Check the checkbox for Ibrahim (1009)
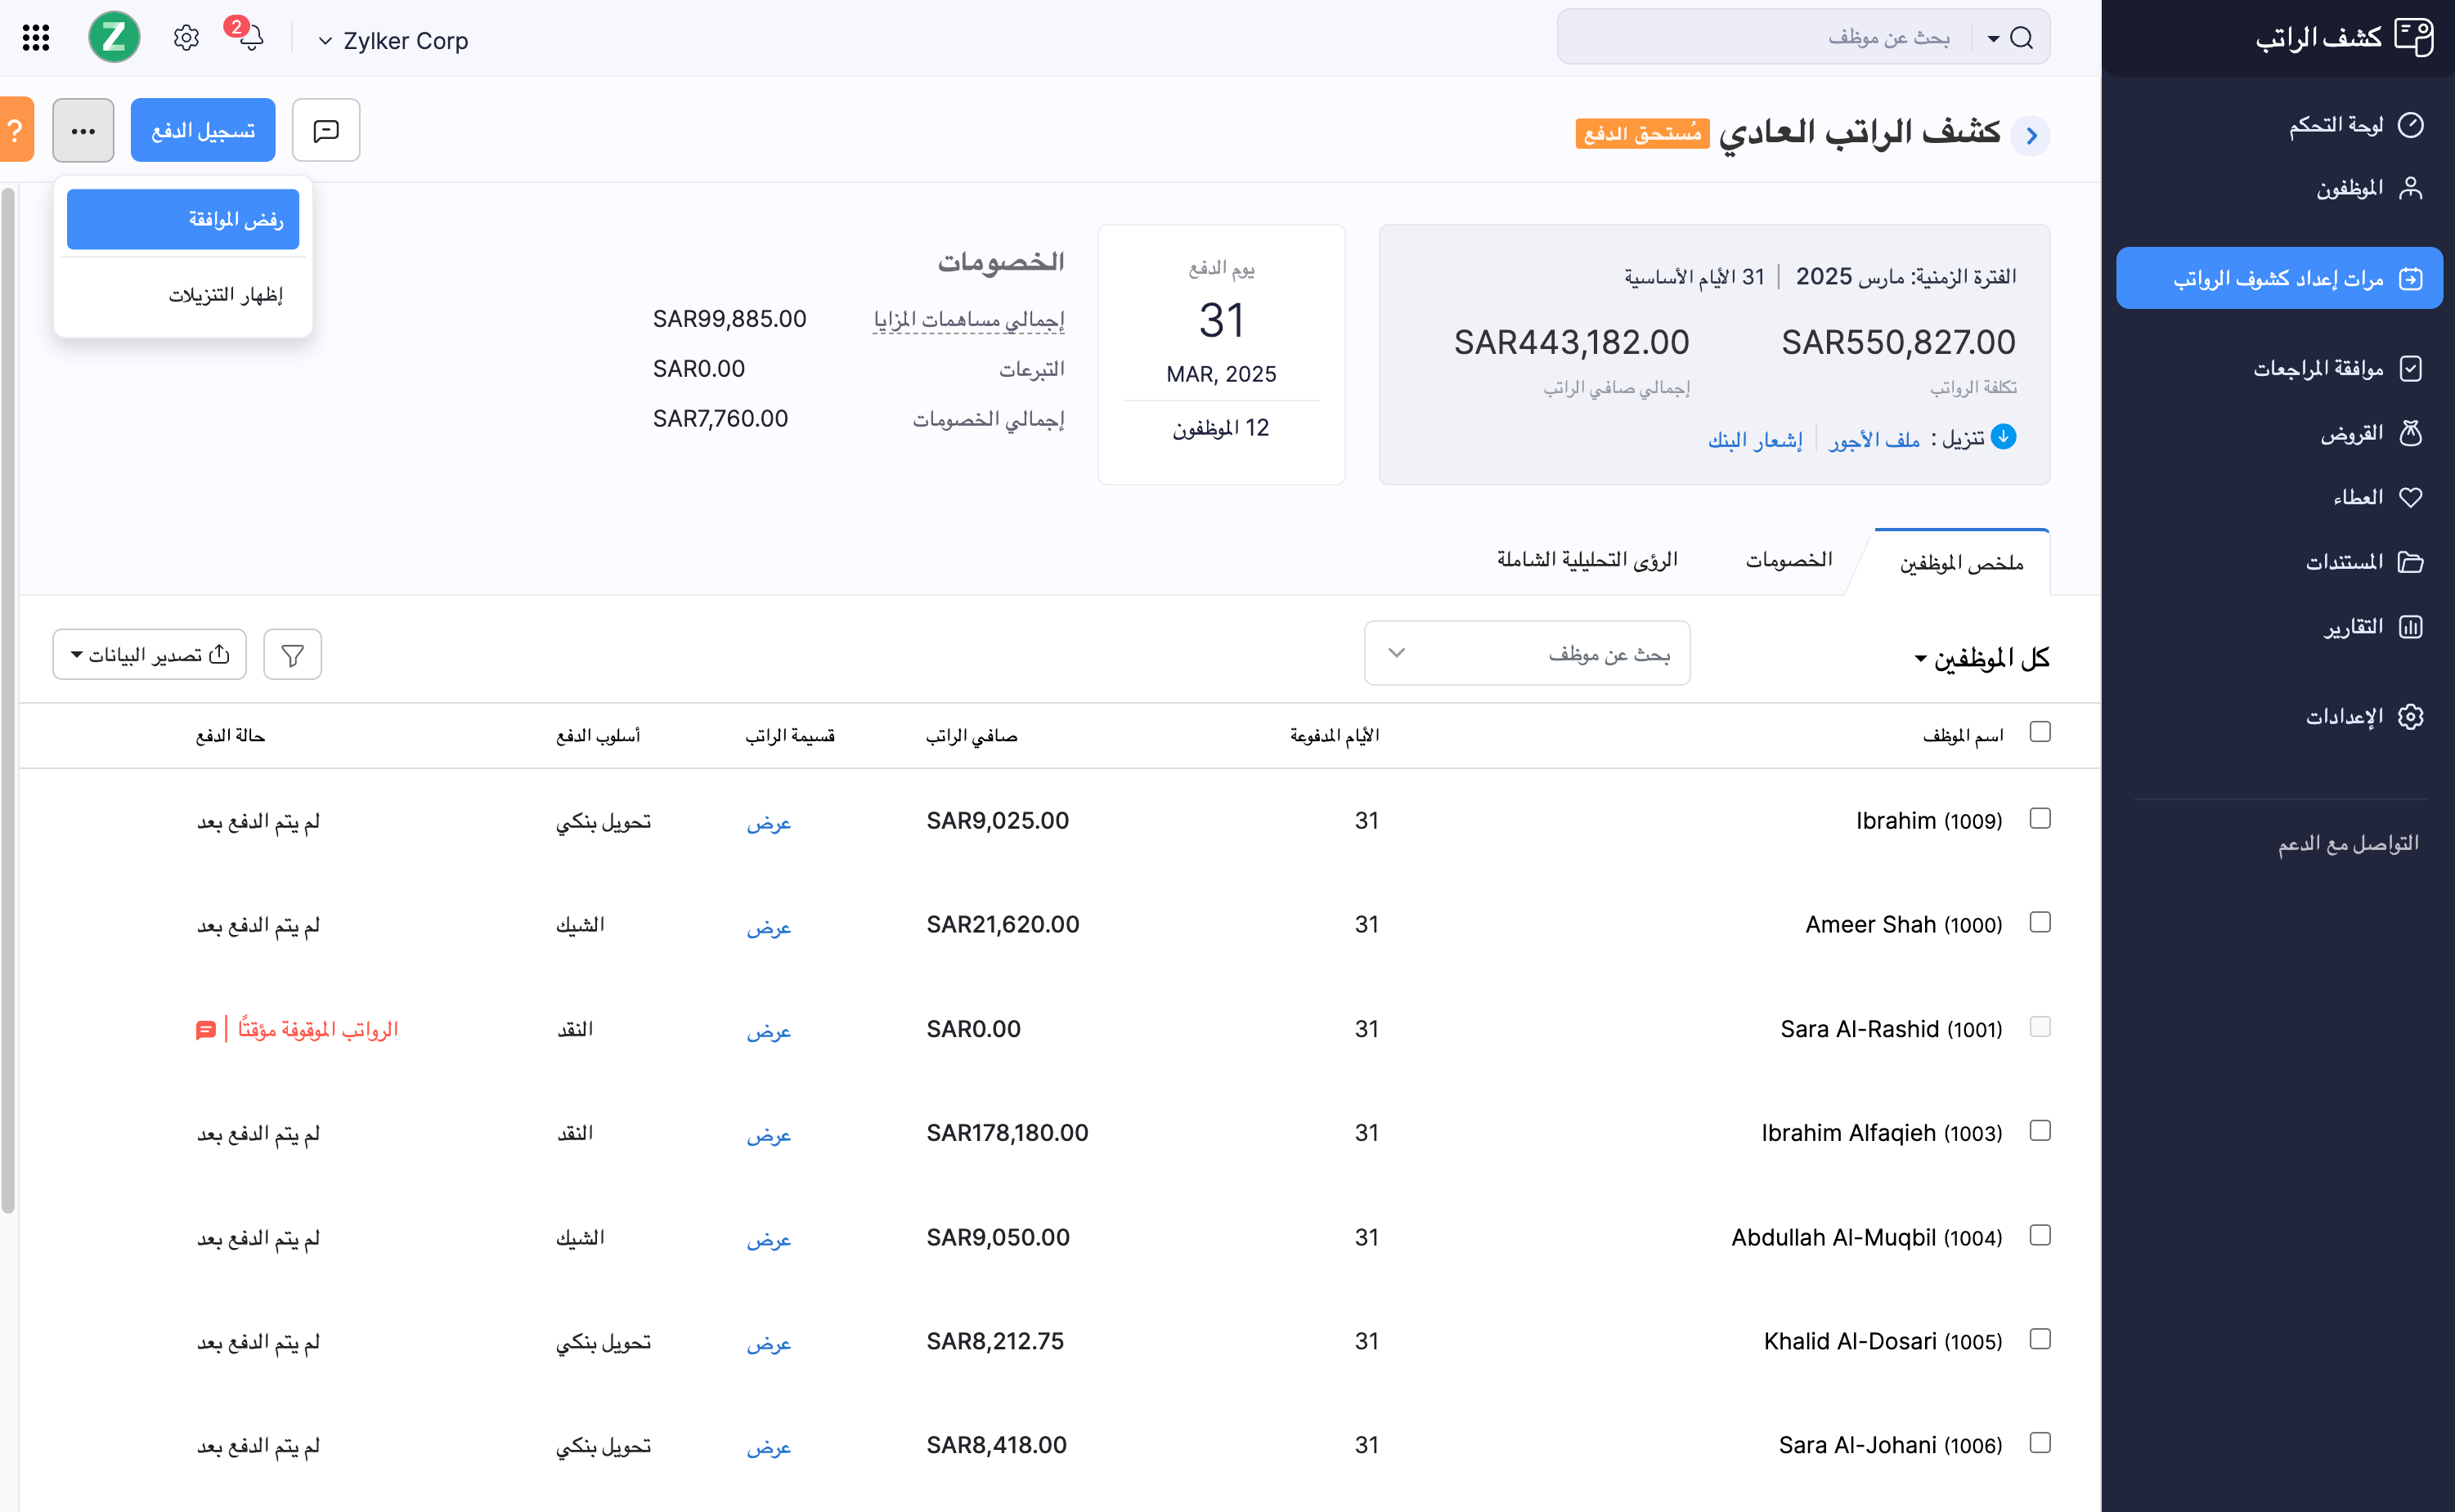The image size is (2455, 1512). (x=2041, y=818)
